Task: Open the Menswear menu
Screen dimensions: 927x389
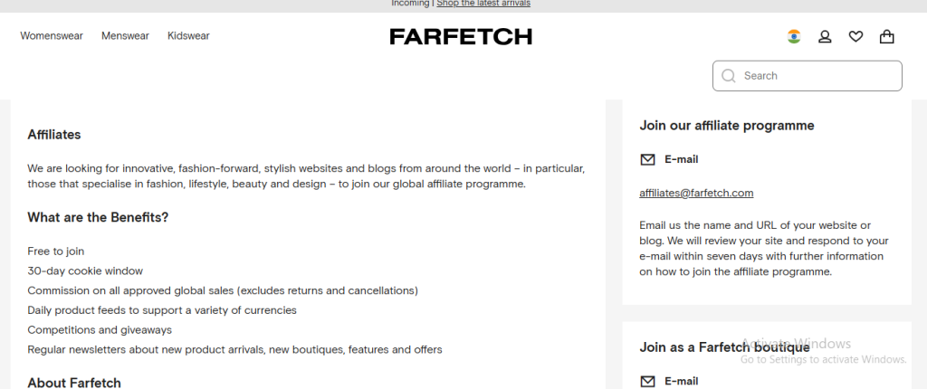Action: 125,36
